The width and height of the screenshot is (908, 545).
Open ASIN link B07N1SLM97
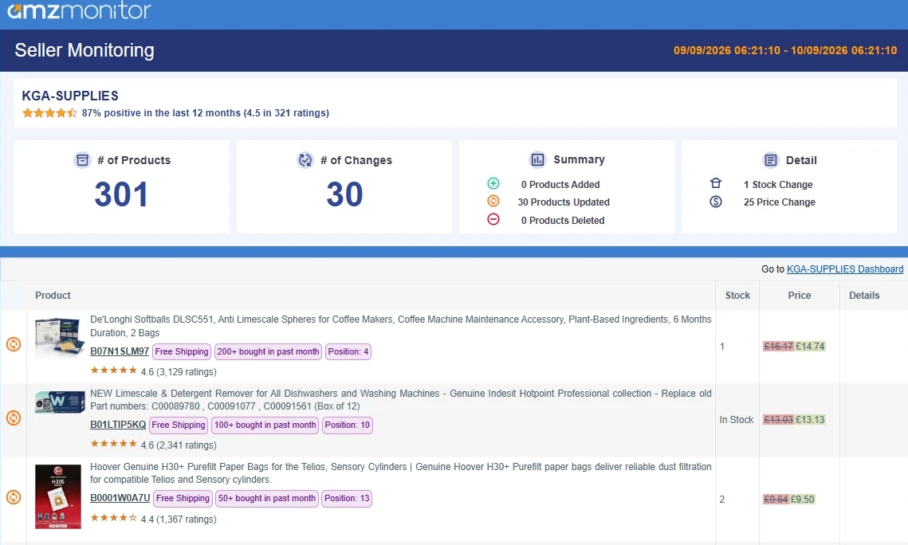tap(120, 351)
